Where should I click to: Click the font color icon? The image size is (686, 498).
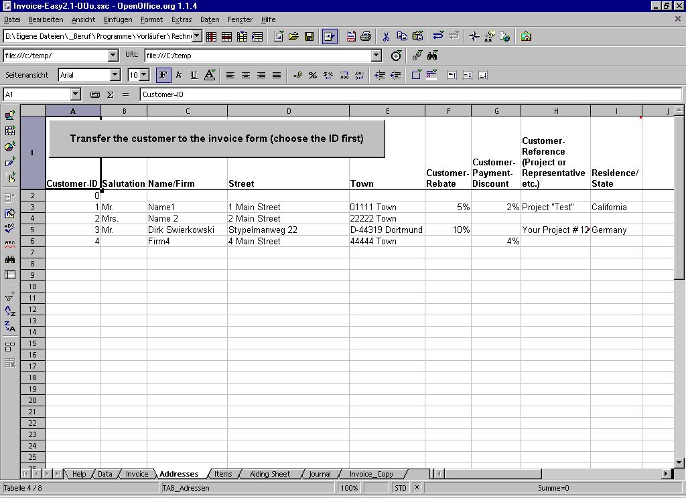pyautogui.click(x=210, y=76)
